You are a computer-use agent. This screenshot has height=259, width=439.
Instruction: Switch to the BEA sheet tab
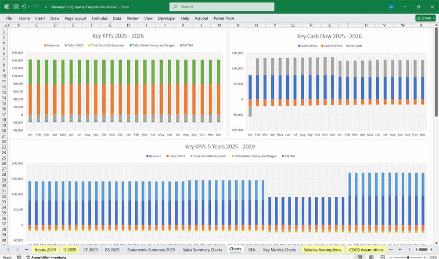coord(252,249)
